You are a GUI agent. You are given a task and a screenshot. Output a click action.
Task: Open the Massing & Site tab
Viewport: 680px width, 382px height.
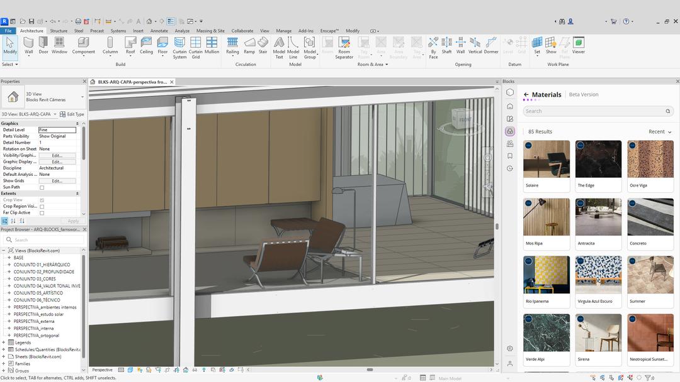pyautogui.click(x=210, y=31)
